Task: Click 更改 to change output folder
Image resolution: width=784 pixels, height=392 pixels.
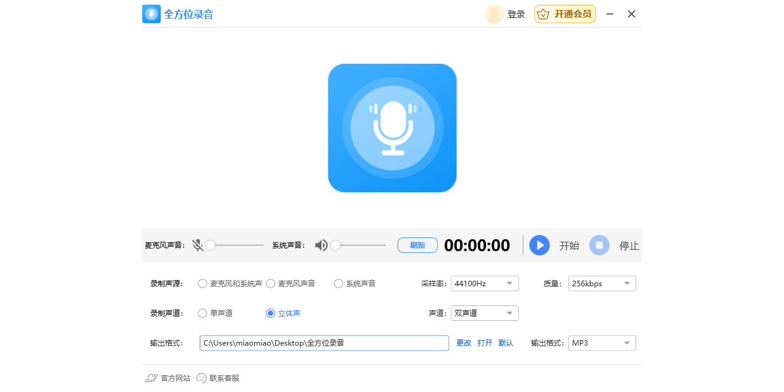Action: click(464, 343)
